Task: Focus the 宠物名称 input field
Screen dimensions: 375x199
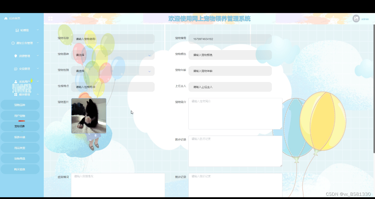Action: [x=113, y=39]
